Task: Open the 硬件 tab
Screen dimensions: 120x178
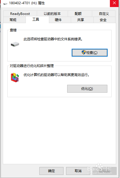Action: (58, 20)
